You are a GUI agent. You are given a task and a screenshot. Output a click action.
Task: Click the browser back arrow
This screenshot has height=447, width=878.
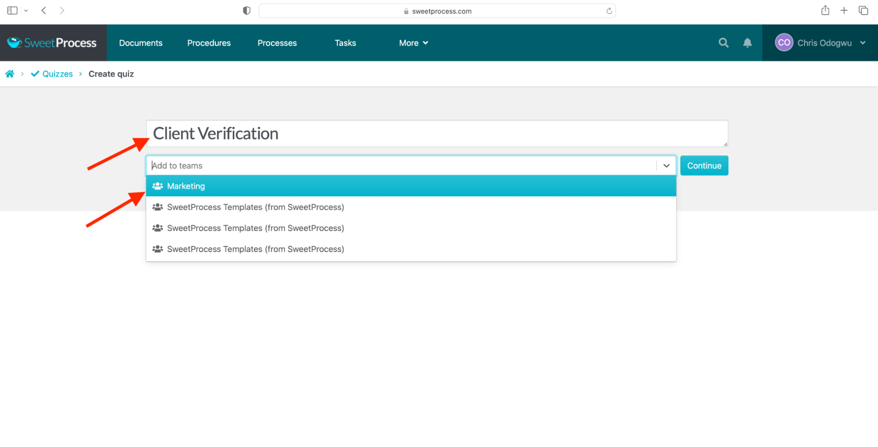click(x=43, y=11)
